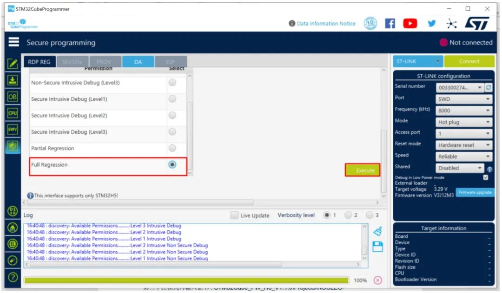The width and height of the screenshot is (502, 293).
Task: Open the CPU sidebar icon
Action: tap(13, 113)
